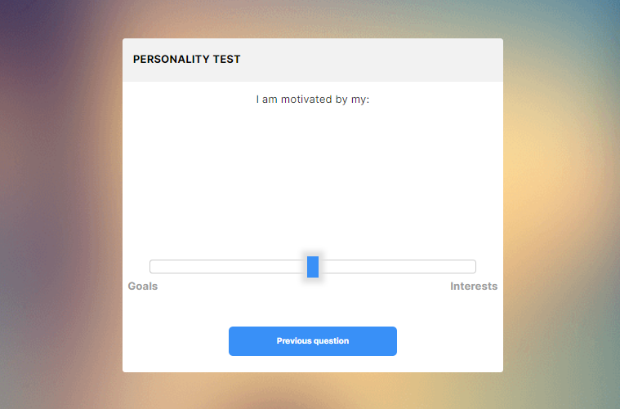This screenshot has width=620, height=409.
Task: Click the "I am motivated by my:" question text
Action: [x=312, y=99]
